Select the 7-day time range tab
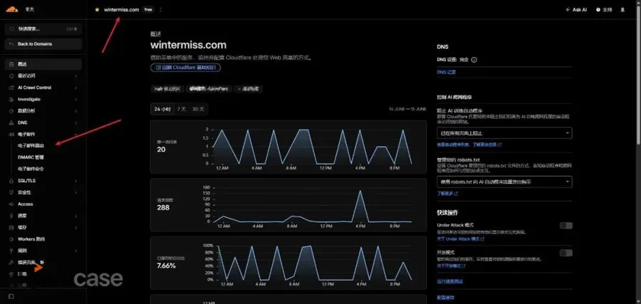Viewport: 641px width, 304px height. 181,109
